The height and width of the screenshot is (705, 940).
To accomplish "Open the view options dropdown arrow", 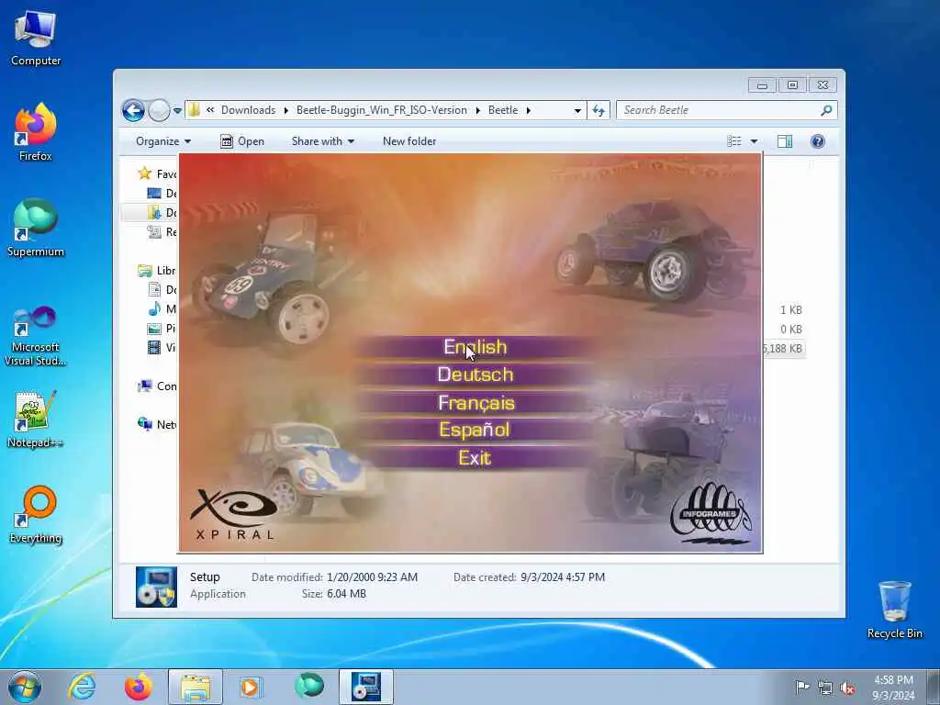I will tap(755, 141).
